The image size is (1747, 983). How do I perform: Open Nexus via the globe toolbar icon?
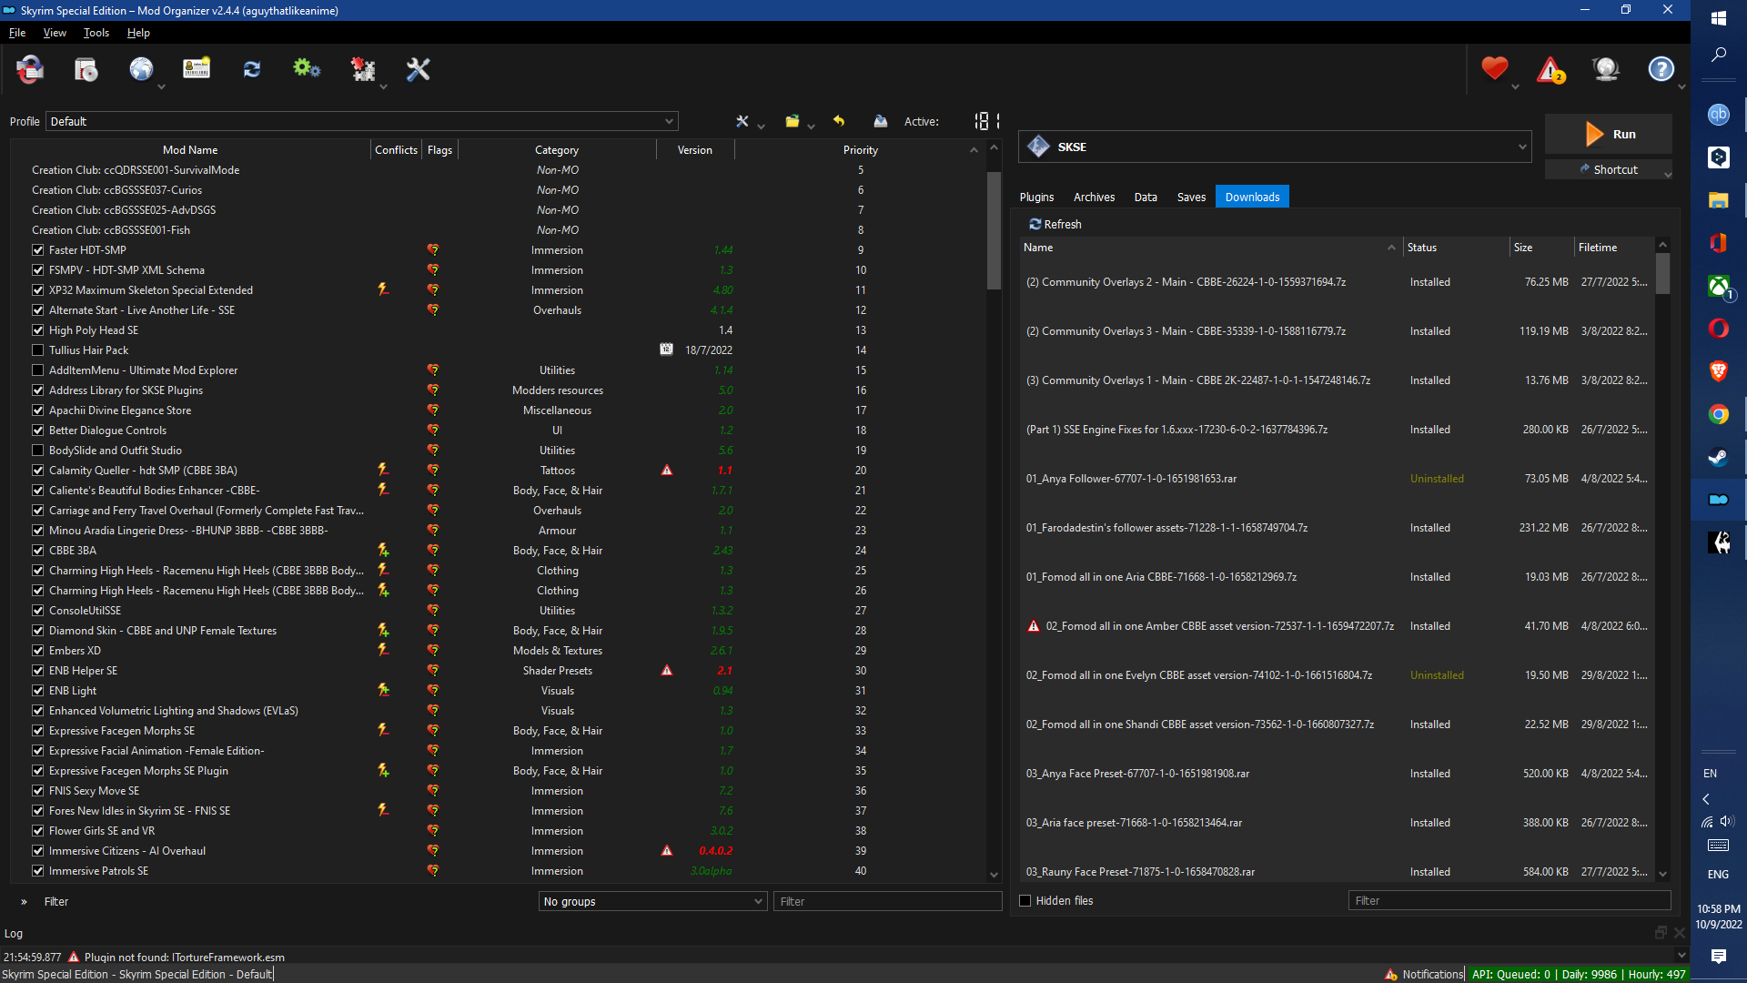pyautogui.click(x=141, y=70)
